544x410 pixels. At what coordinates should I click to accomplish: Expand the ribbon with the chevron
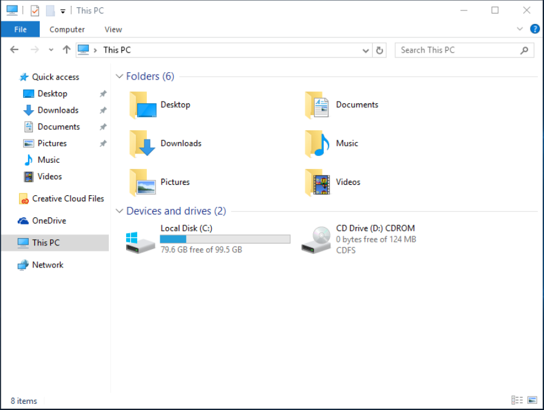(520, 29)
